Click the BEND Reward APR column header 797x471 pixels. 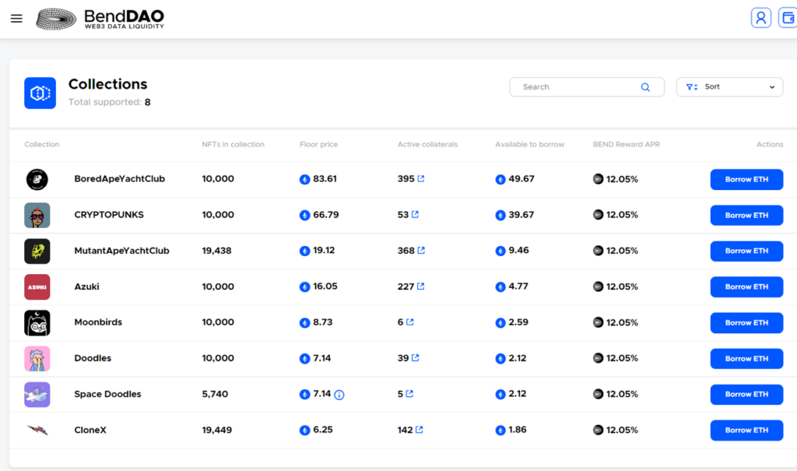(x=627, y=145)
